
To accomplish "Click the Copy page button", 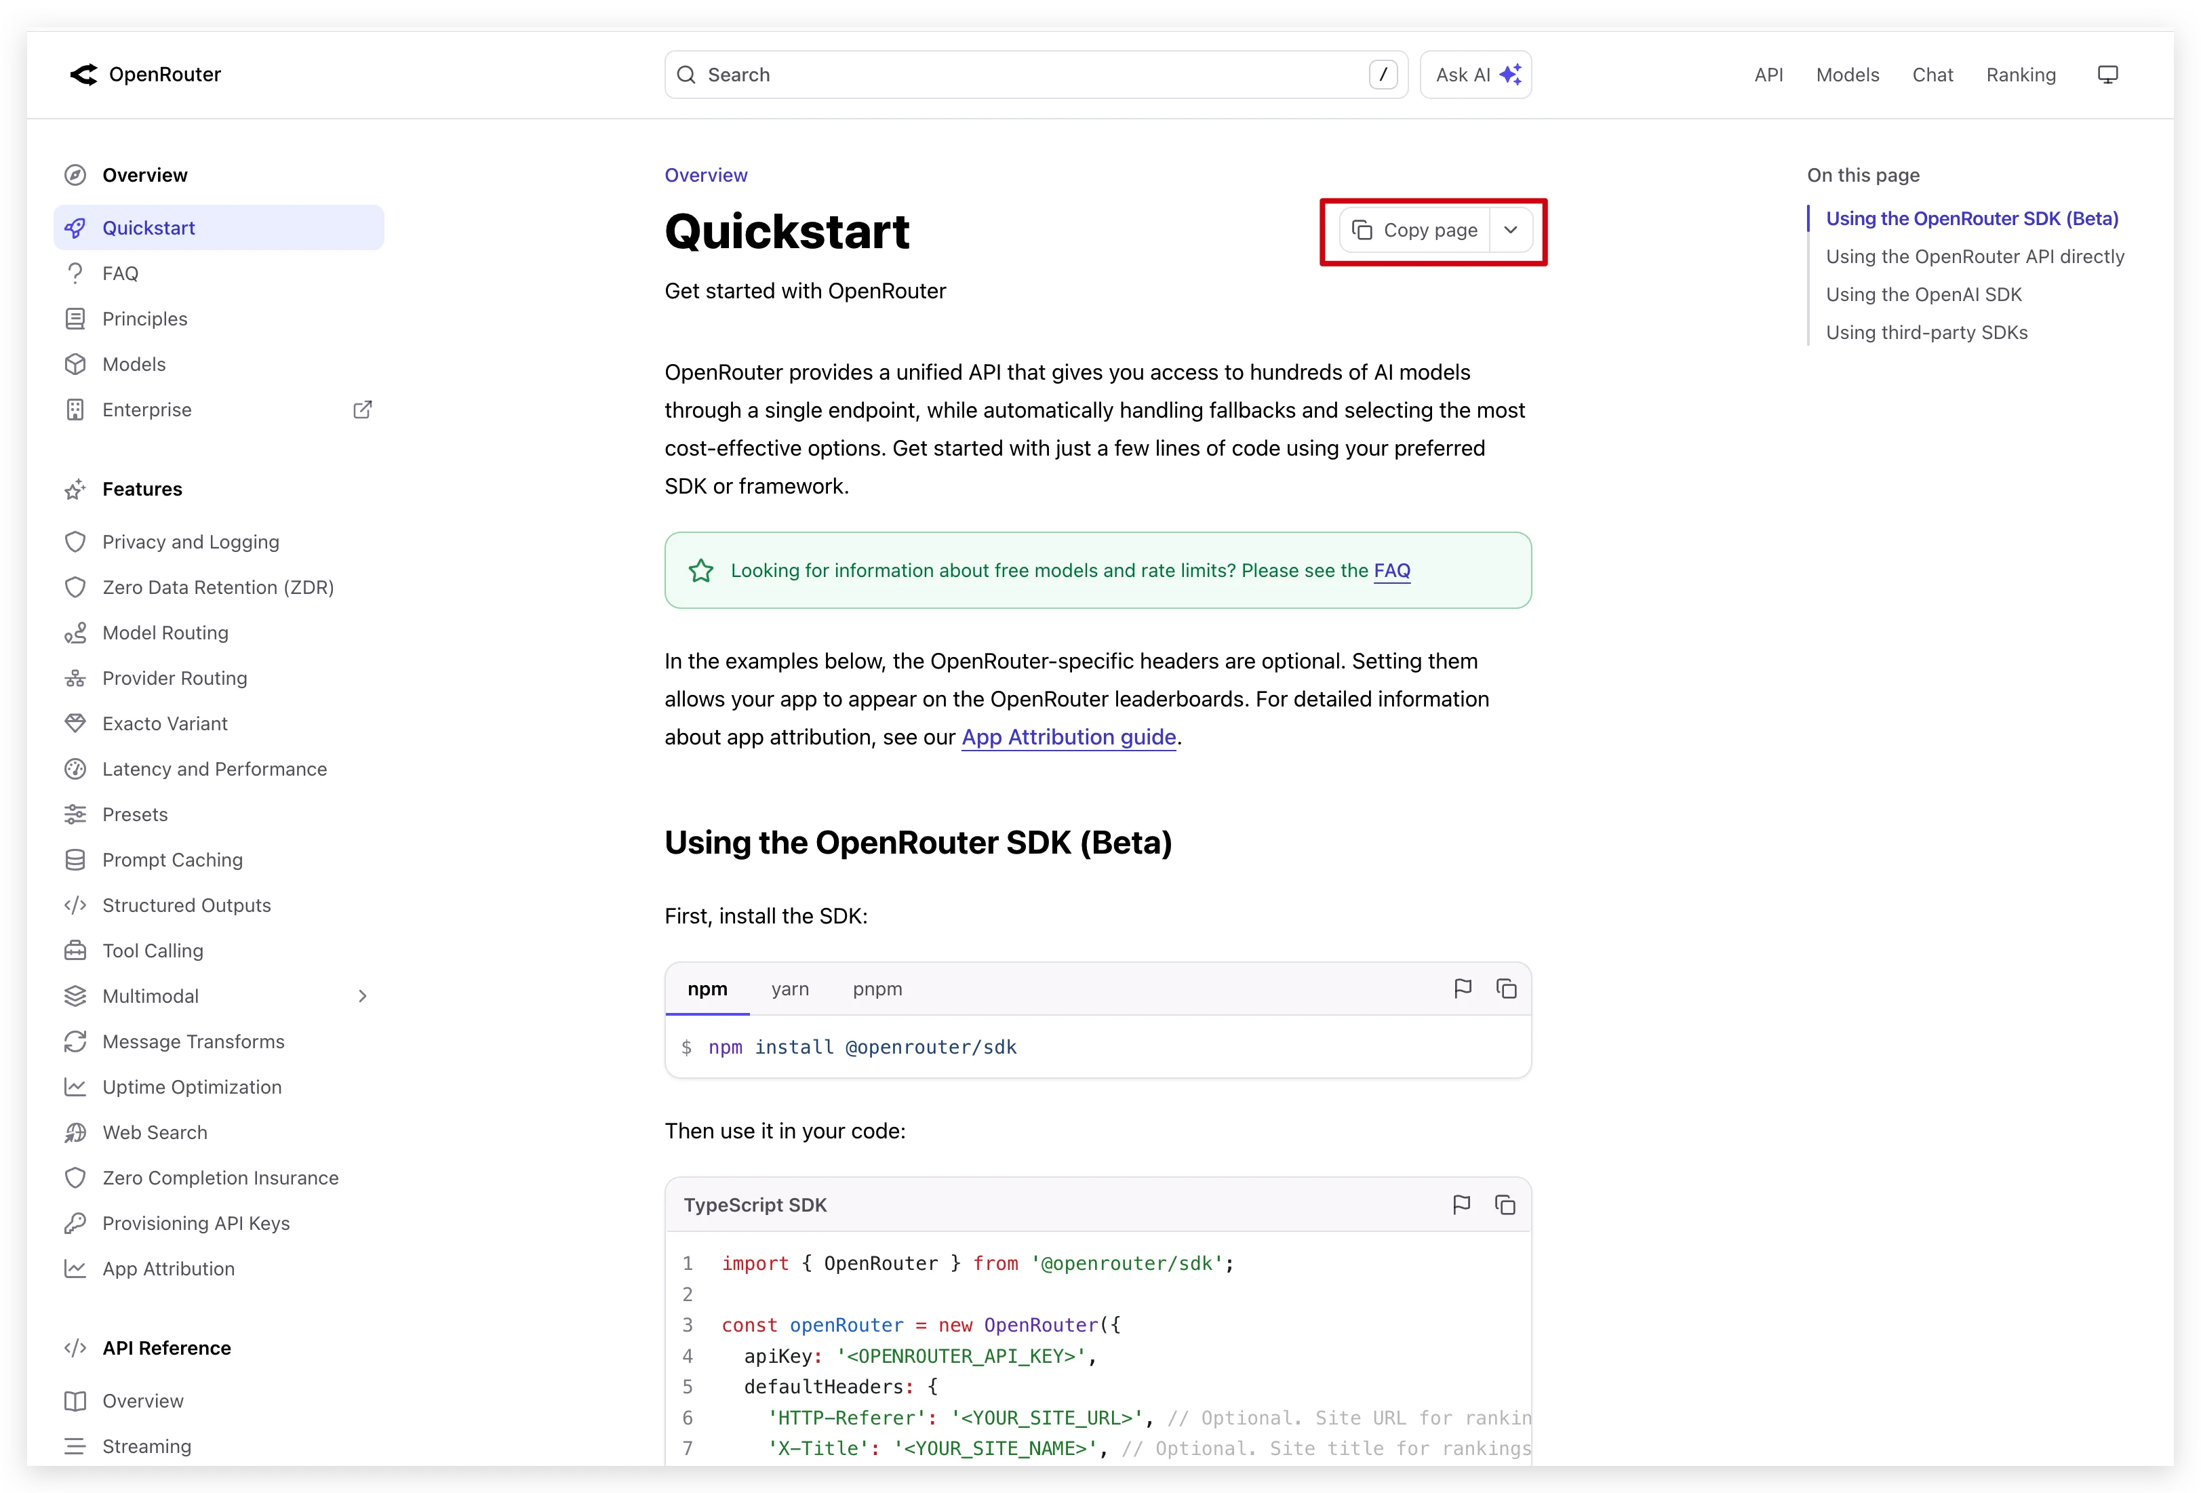I will tap(1416, 230).
